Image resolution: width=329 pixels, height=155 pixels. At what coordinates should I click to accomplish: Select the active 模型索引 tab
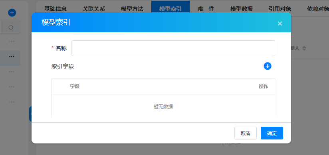click(170, 9)
